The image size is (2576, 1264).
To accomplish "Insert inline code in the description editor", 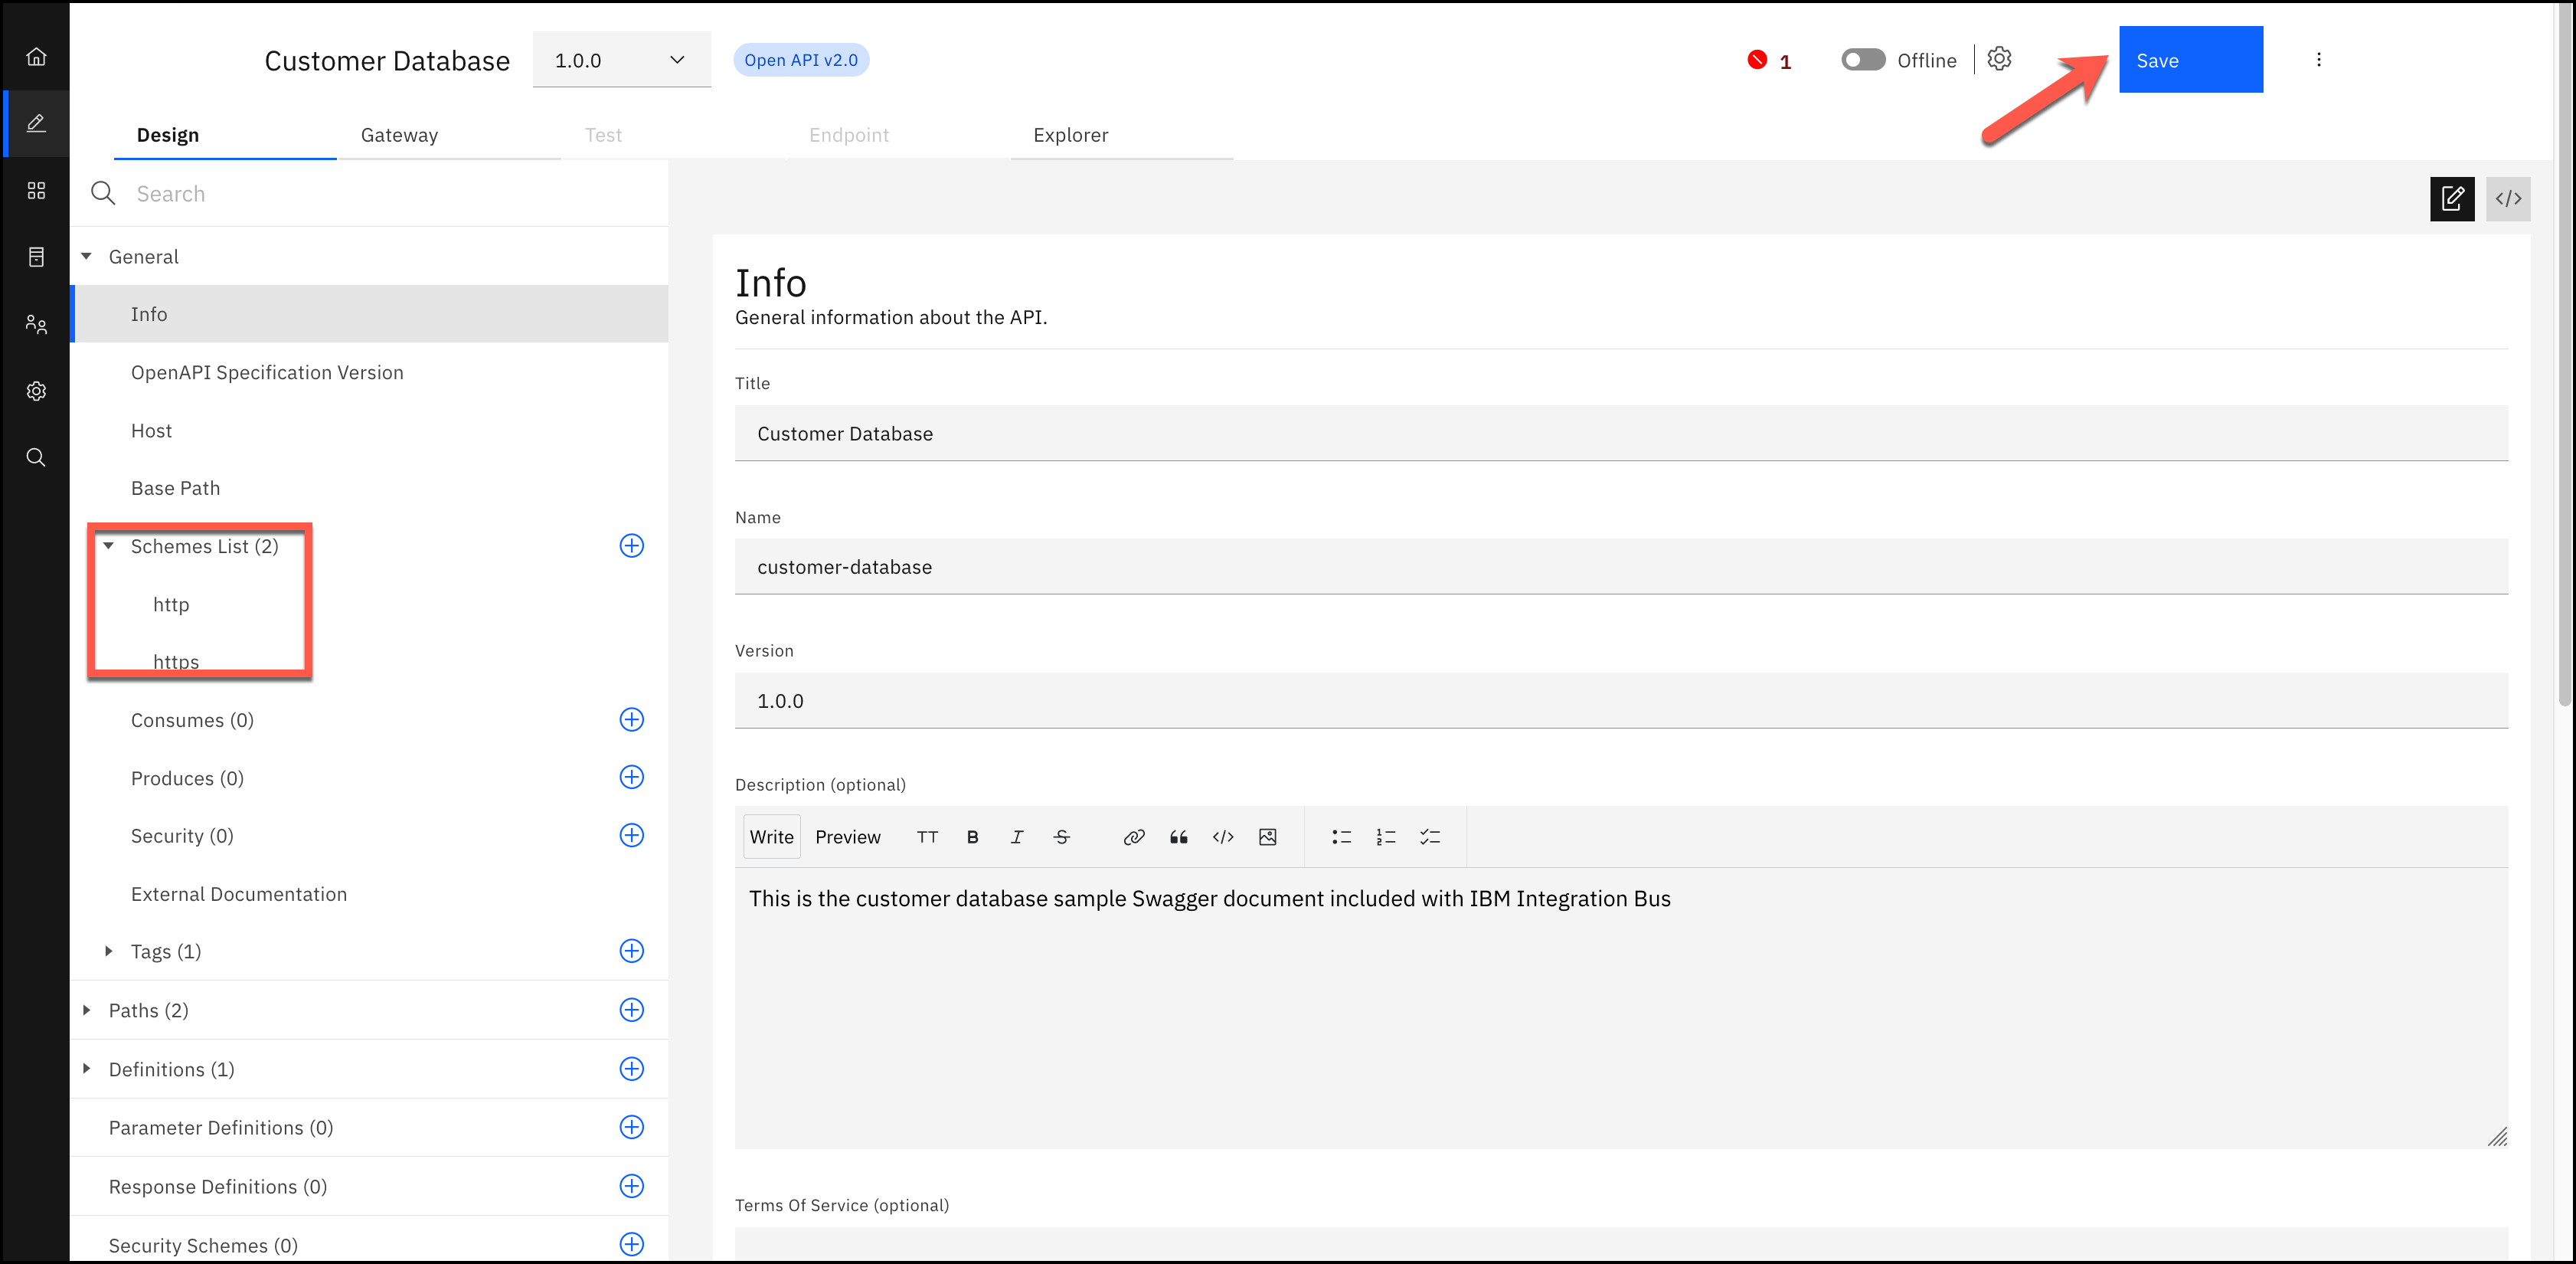I will click(x=1223, y=837).
